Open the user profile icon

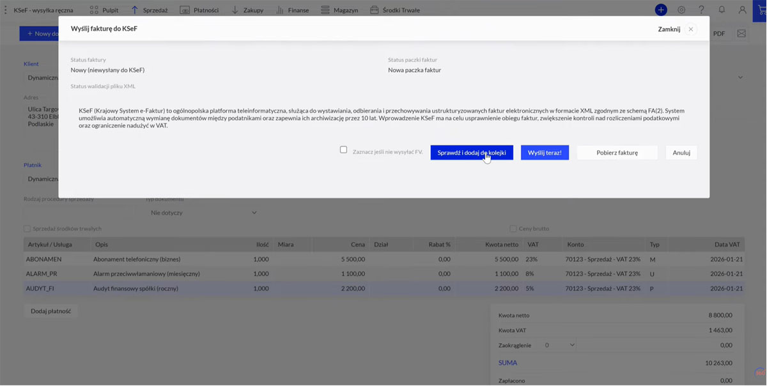(742, 10)
